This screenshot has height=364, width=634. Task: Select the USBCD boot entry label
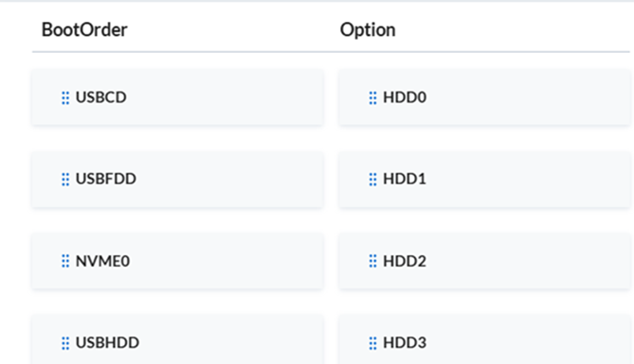click(101, 97)
